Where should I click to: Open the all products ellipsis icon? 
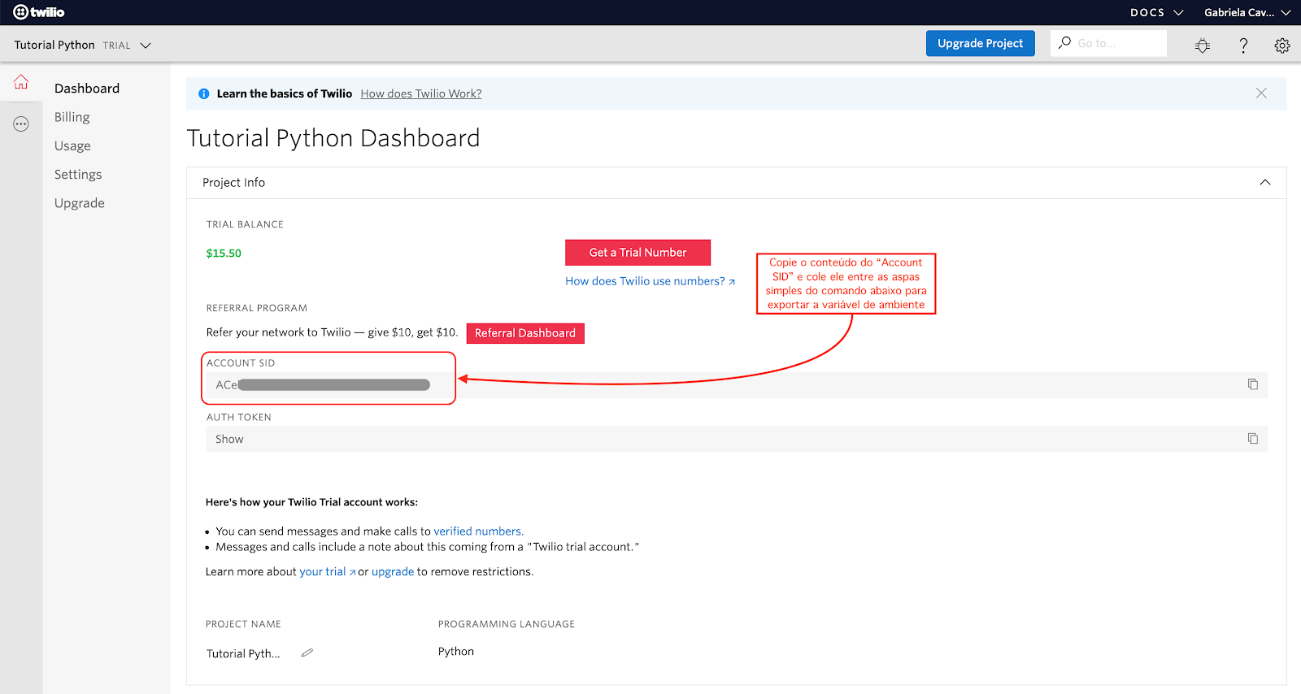pos(21,124)
